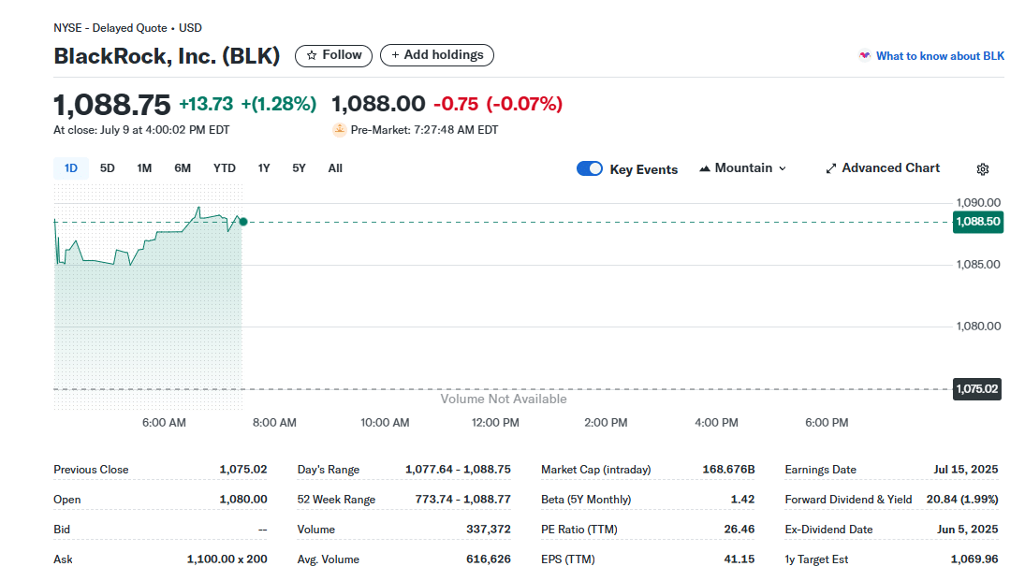Click the 8:00 AM time axis label

(x=274, y=423)
